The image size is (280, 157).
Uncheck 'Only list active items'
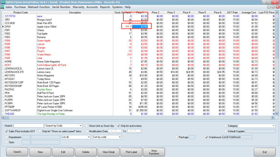pyautogui.click(x=118, y=126)
